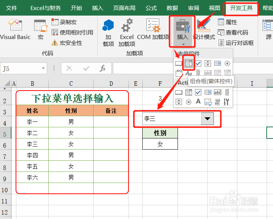Click the 备注 header cell
The width and height of the screenshot is (273, 219).
(111, 111)
